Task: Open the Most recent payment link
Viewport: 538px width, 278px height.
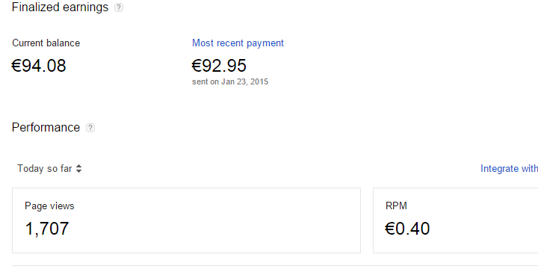Action: [x=238, y=43]
